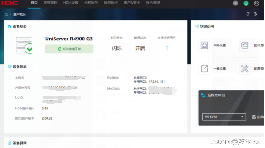
Task: Click the home breadcrumb icon
Action: coord(6,14)
